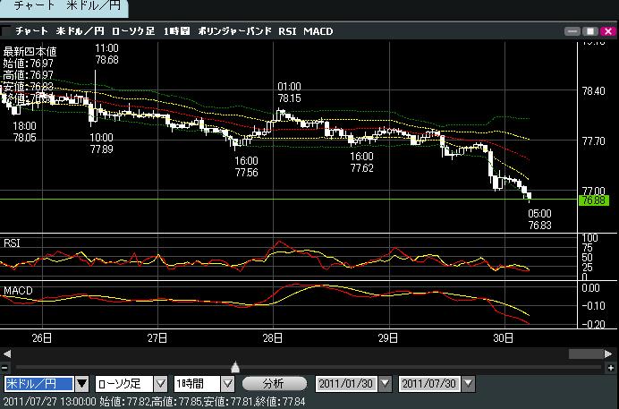Click the chart zoom slider handle
The image size is (619, 409).
pyautogui.click(x=235, y=367)
